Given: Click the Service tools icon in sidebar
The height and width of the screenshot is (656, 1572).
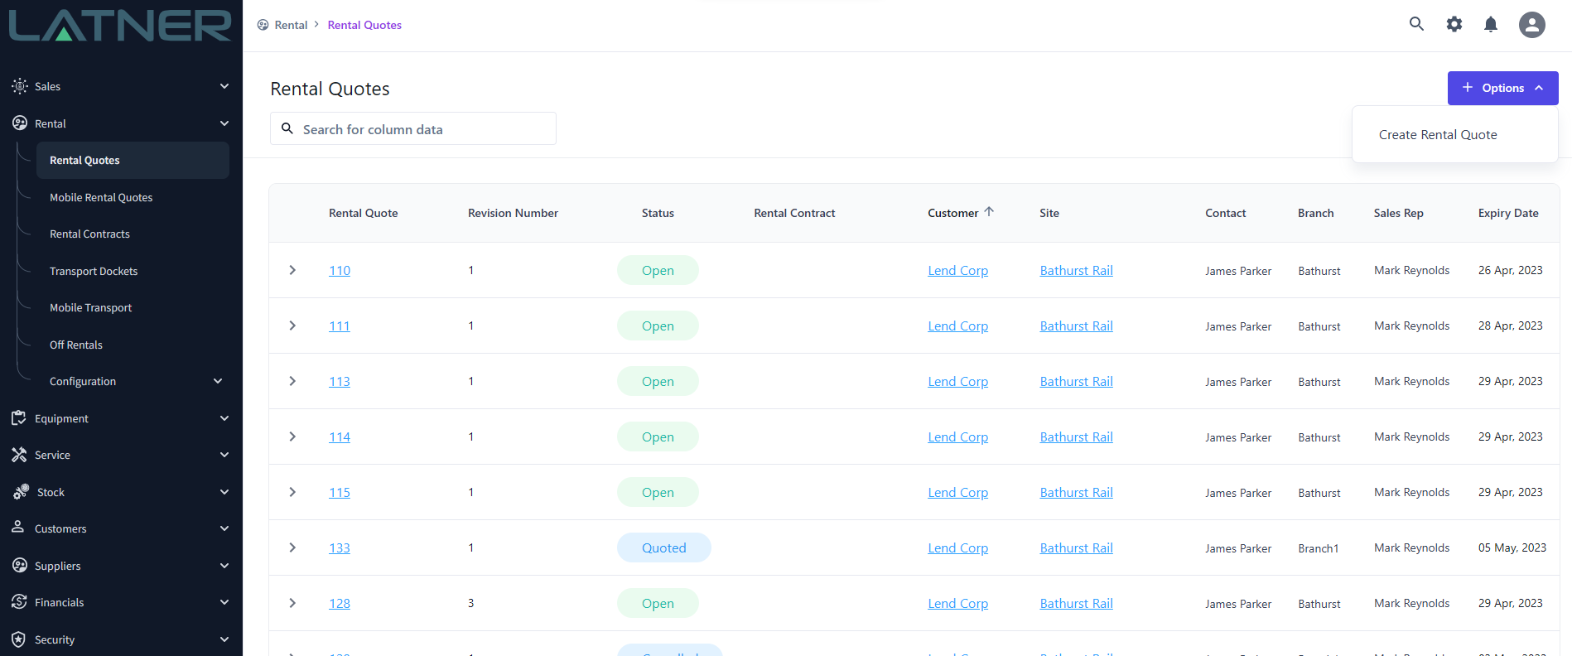Looking at the screenshot, I should (x=19, y=455).
